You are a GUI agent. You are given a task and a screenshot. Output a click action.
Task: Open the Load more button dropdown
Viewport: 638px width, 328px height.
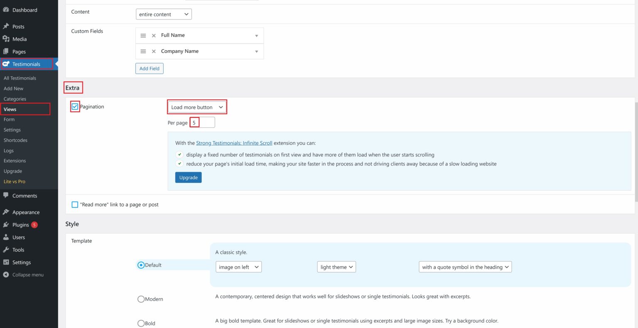click(x=196, y=107)
